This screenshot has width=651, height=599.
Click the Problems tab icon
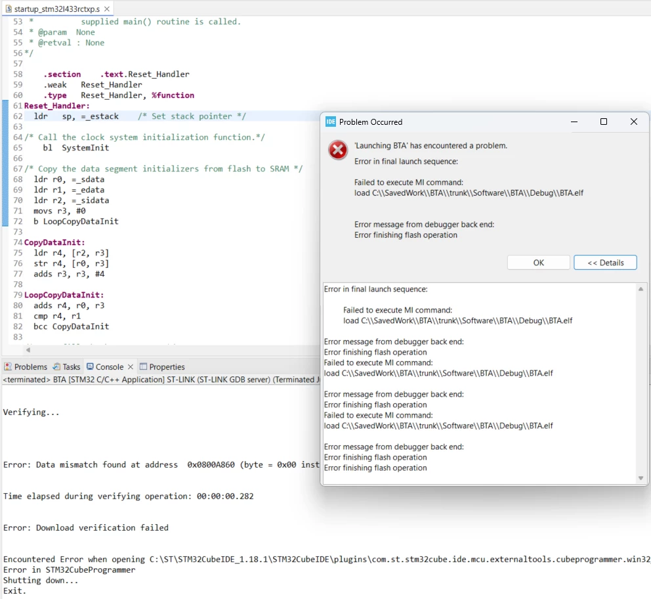pos(8,366)
